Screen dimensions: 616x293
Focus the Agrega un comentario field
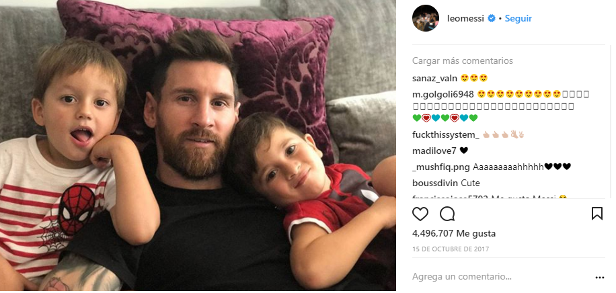pyautogui.click(x=498, y=277)
